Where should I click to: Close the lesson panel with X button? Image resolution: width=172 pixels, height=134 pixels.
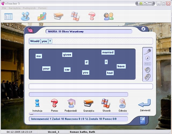143,29
